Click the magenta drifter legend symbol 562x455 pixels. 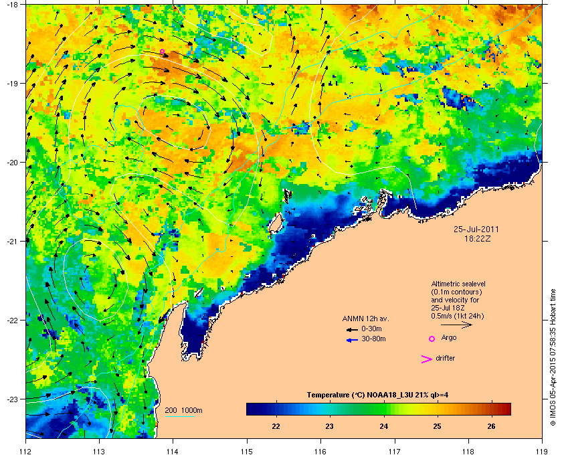427,359
